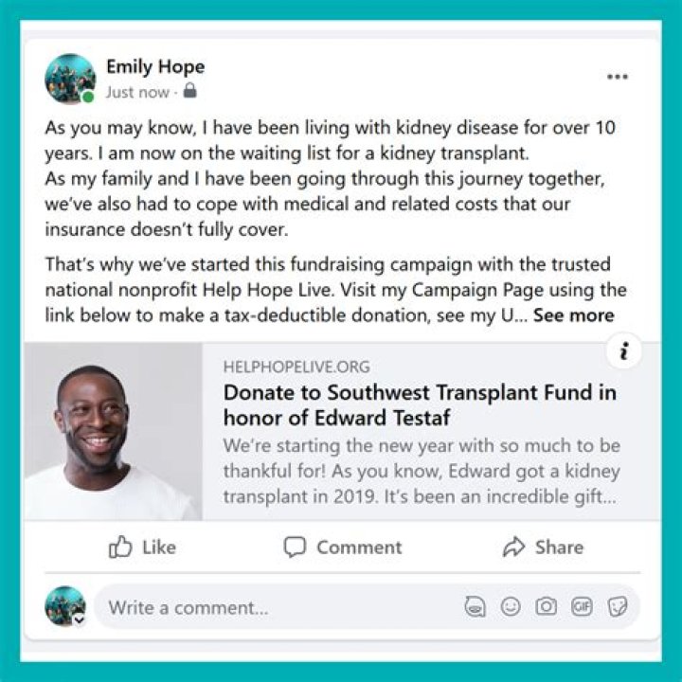682x682 pixels.
Task: Click the Write a comment field
Action: (x=275, y=607)
